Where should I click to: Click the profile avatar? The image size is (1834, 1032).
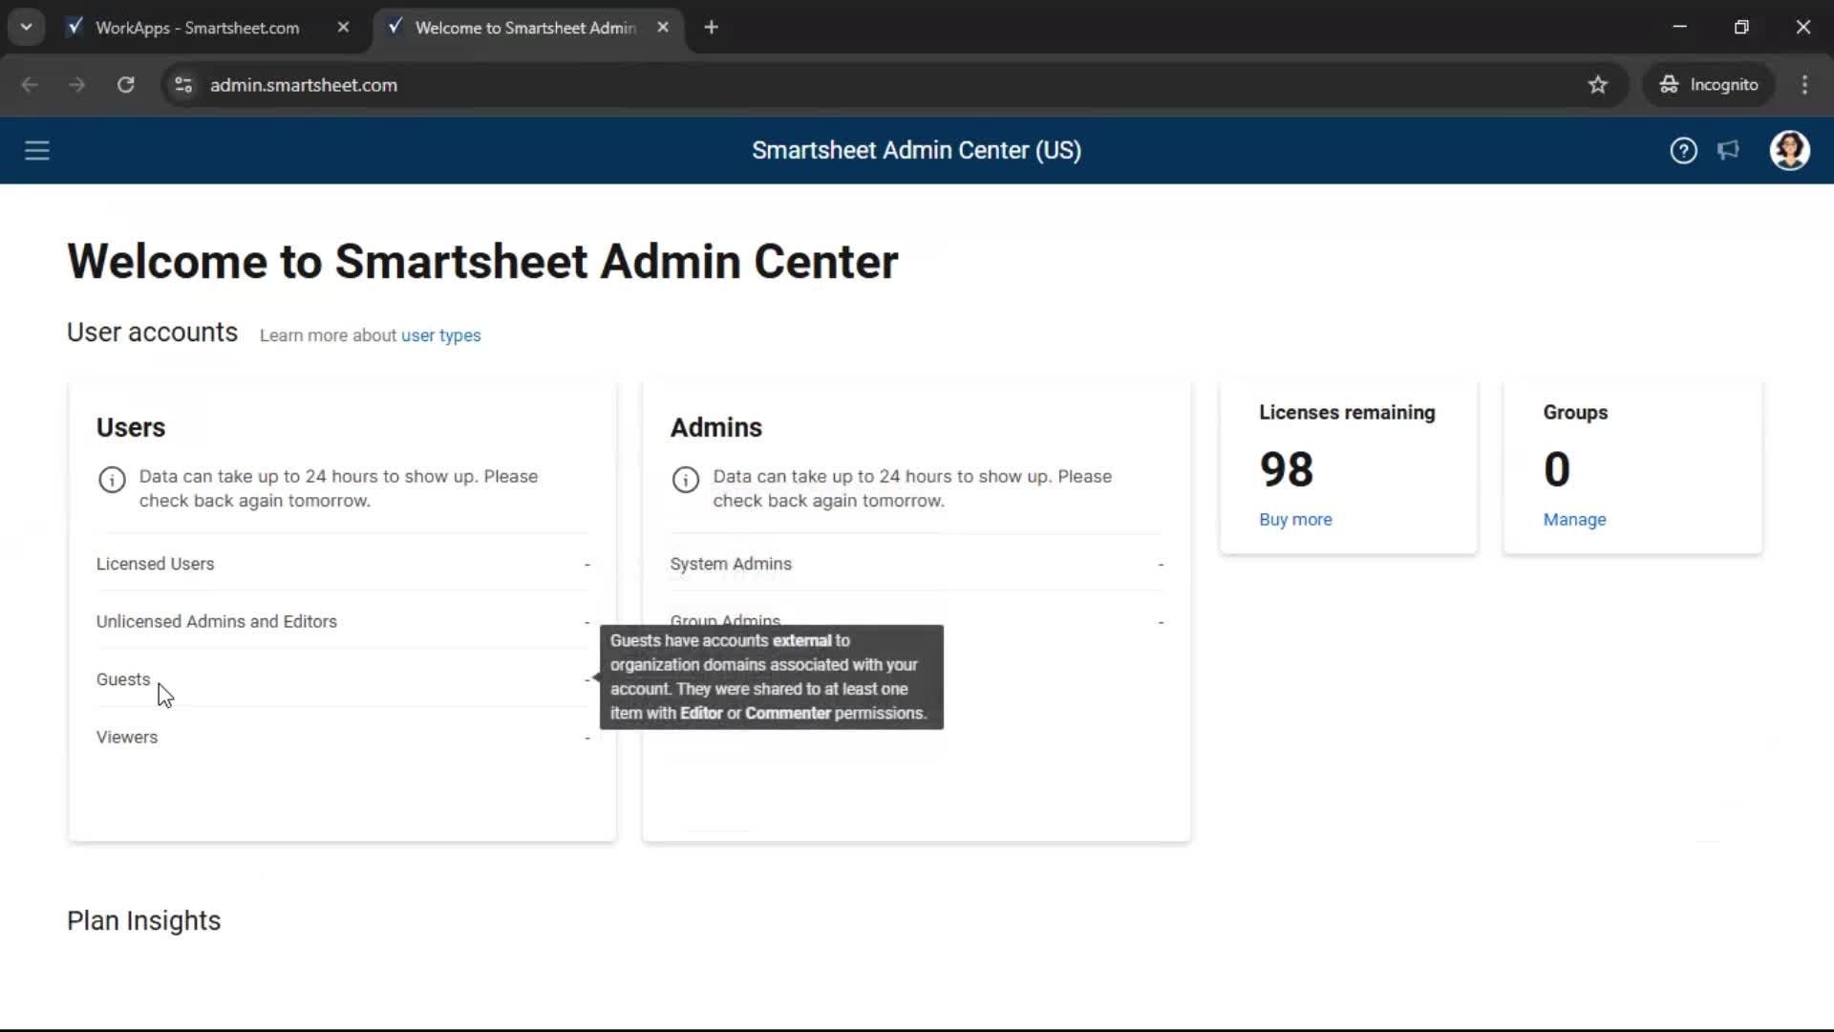coord(1790,150)
